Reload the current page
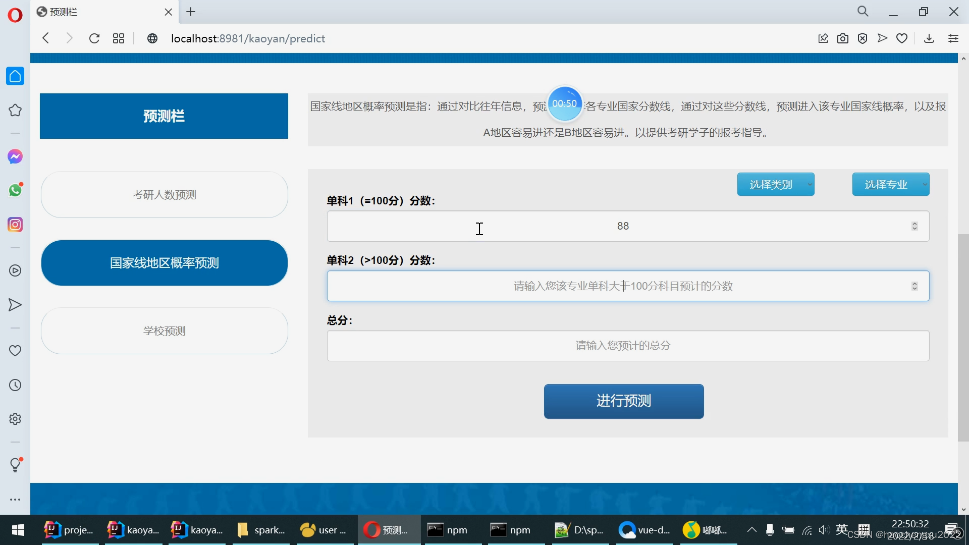Image resolution: width=969 pixels, height=545 pixels. [x=94, y=38]
